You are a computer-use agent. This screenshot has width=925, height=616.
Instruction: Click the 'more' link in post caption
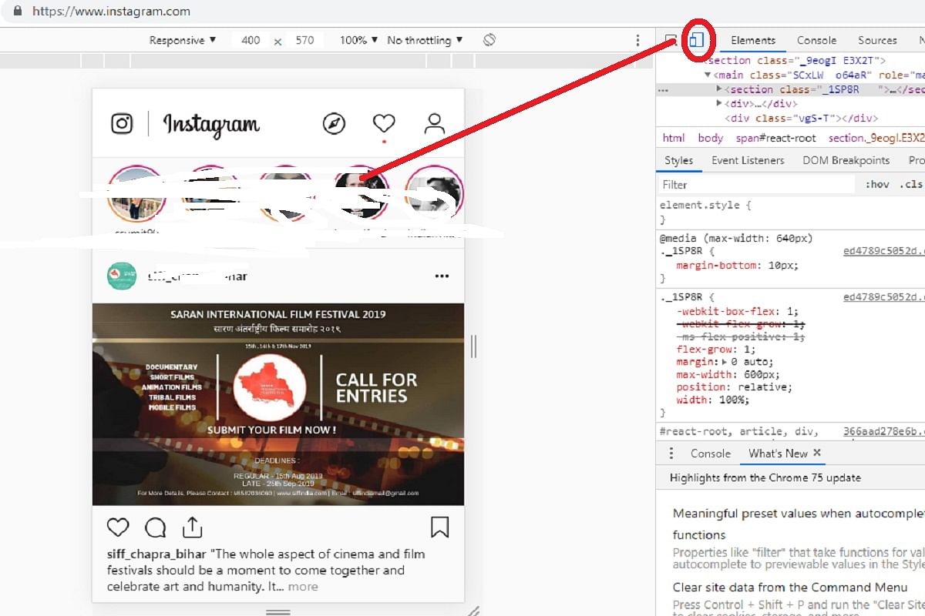[303, 587]
